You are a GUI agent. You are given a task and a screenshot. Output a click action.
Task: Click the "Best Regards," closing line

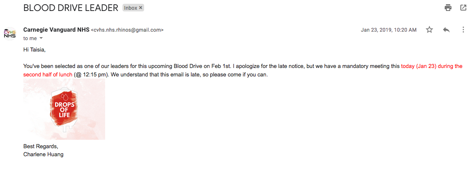(x=41, y=147)
